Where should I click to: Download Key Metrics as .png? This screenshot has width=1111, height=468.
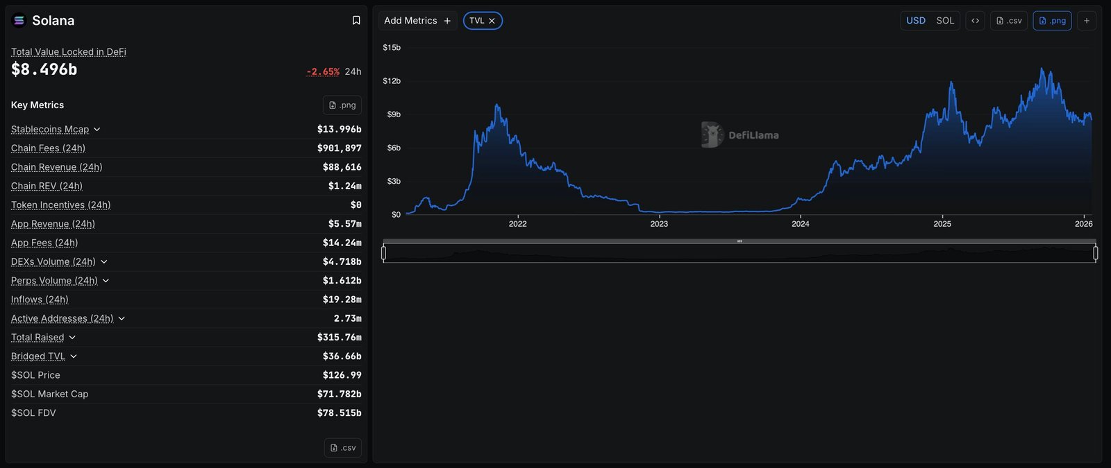pos(342,105)
